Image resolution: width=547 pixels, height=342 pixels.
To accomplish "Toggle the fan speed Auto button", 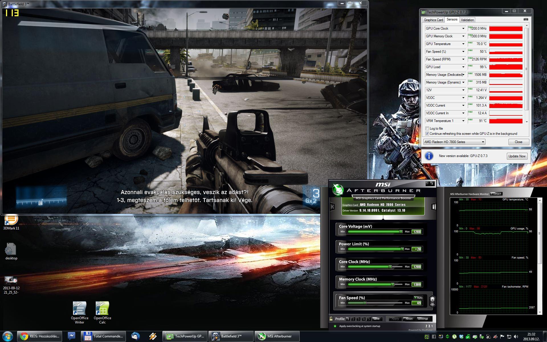I will point(418,298).
